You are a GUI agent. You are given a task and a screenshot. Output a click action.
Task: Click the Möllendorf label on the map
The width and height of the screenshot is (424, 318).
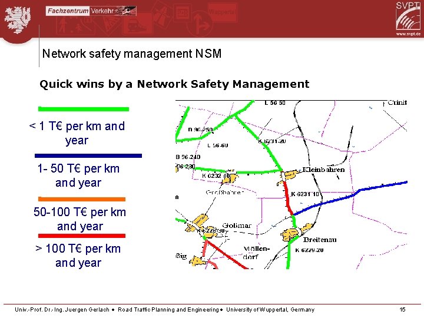click(x=256, y=253)
